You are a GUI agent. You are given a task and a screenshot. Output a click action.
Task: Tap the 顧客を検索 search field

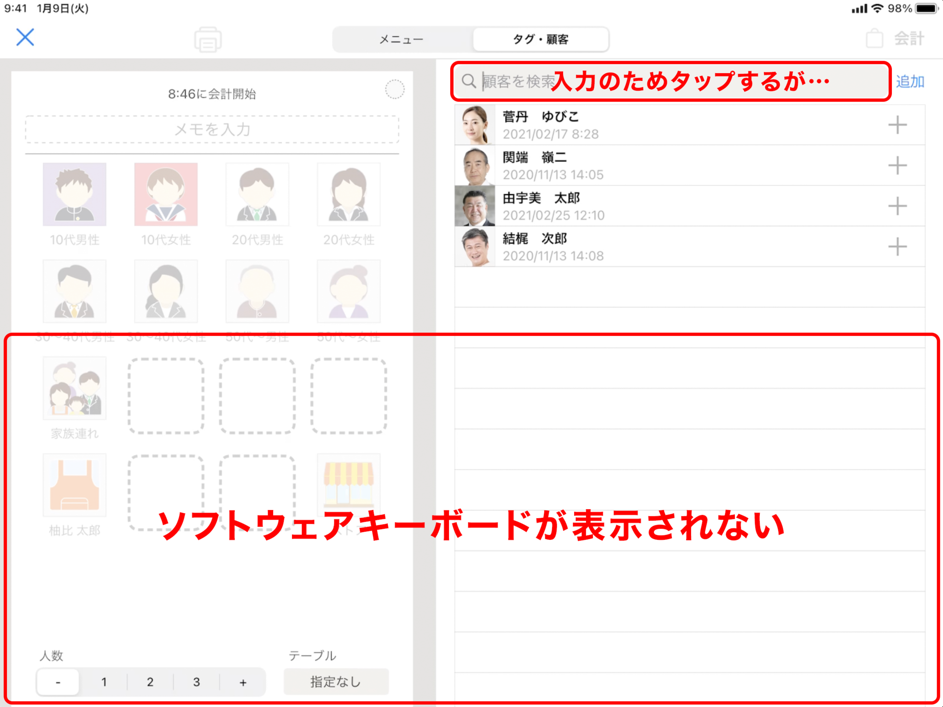click(671, 81)
